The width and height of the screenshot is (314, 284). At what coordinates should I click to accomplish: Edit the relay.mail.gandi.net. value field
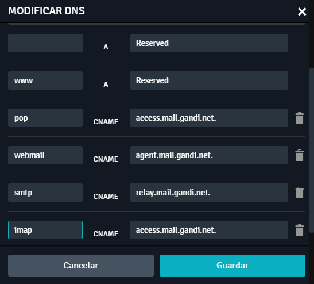coord(209,193)
